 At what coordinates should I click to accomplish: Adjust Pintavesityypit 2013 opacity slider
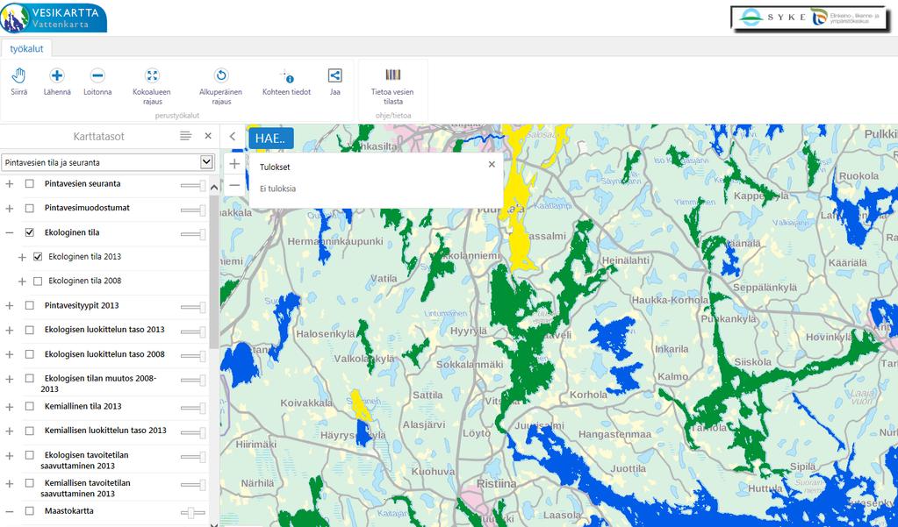[x=193, y=307]
